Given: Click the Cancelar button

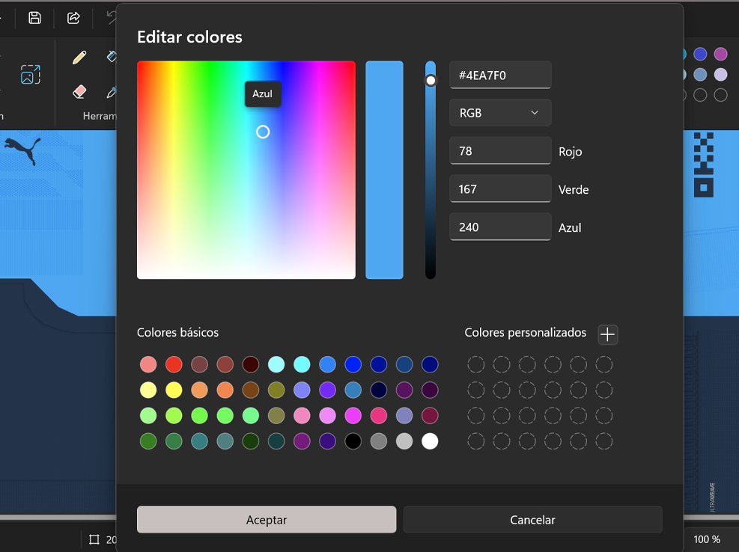Looking at the screenshot, I should tap(532, 520).
